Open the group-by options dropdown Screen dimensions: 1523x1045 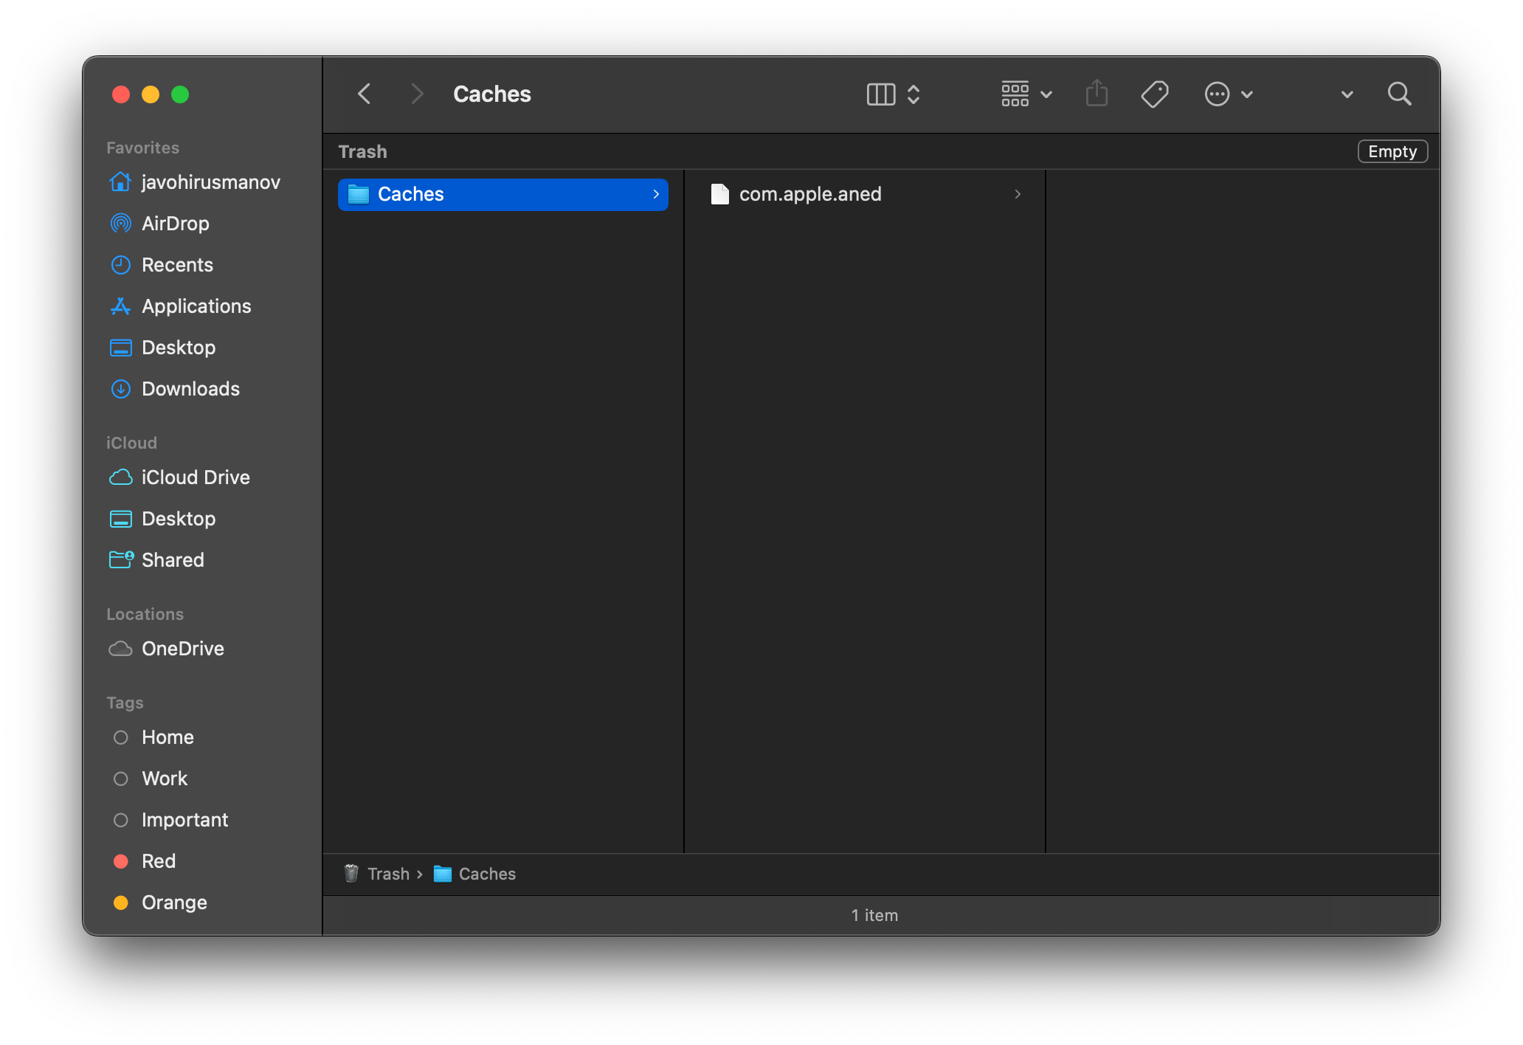[x=1026, y=94]
